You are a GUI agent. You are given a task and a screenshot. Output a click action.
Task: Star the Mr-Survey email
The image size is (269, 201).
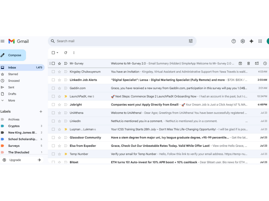pos(59,64)
